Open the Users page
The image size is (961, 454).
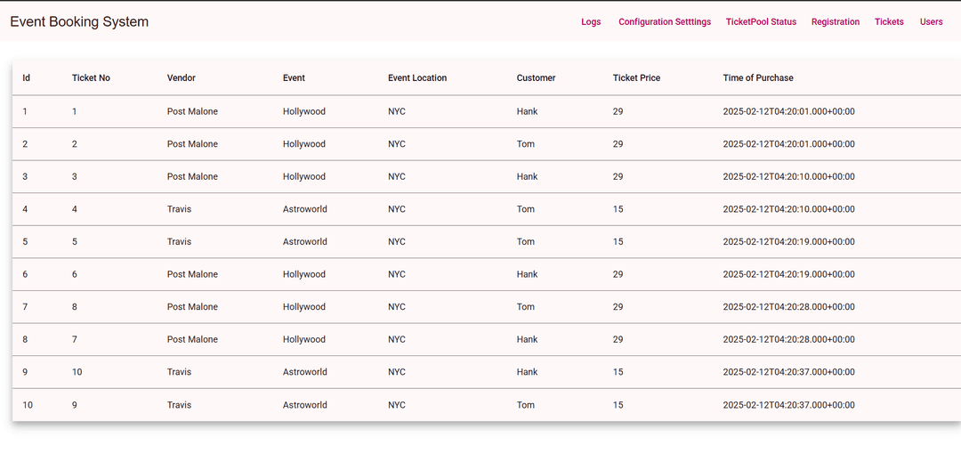931,21
